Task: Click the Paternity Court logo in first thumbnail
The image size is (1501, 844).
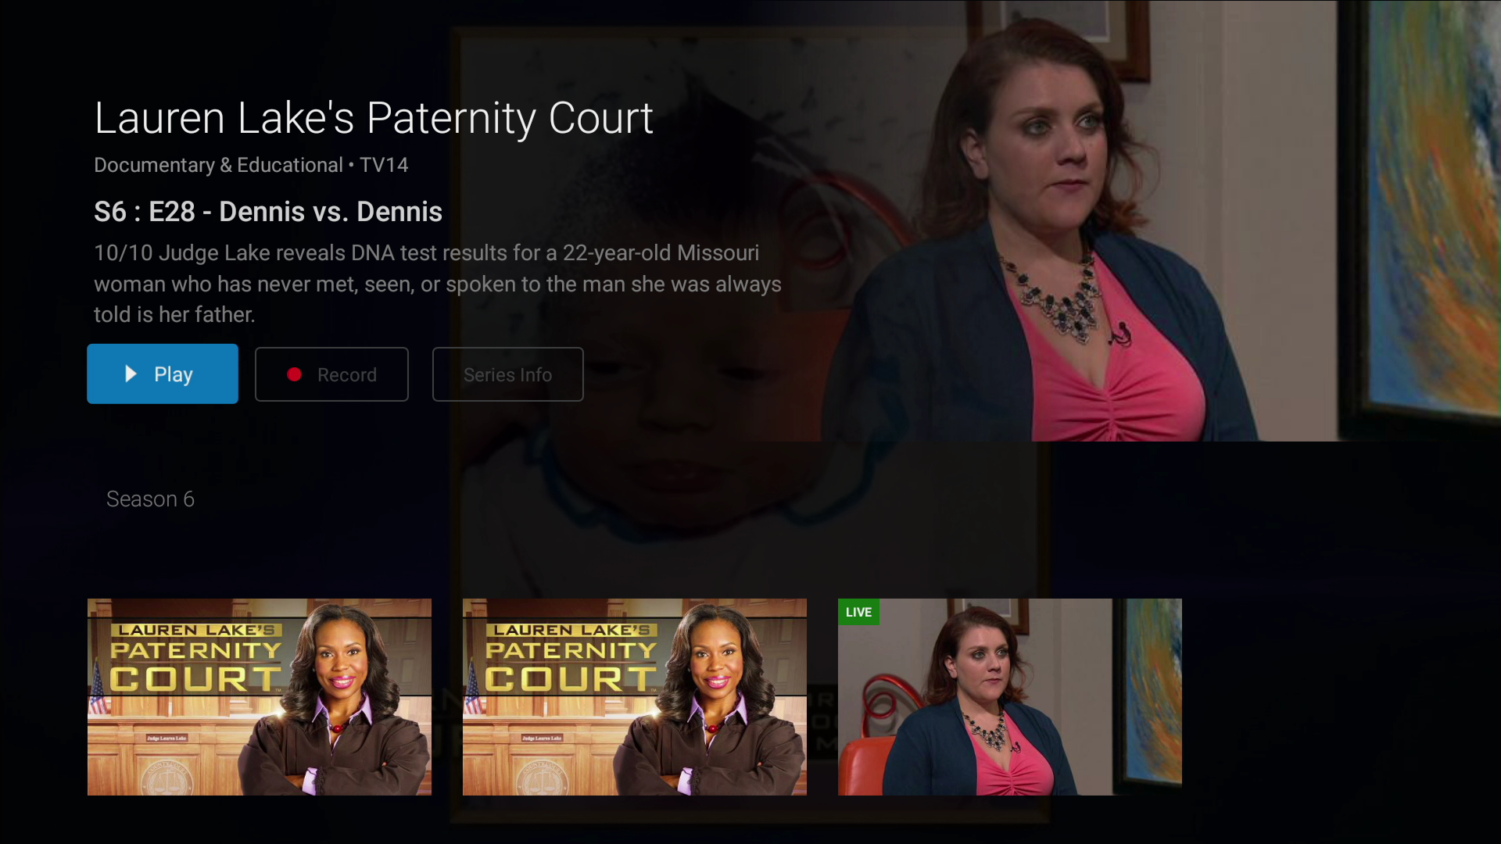Action: click(195, 657)
